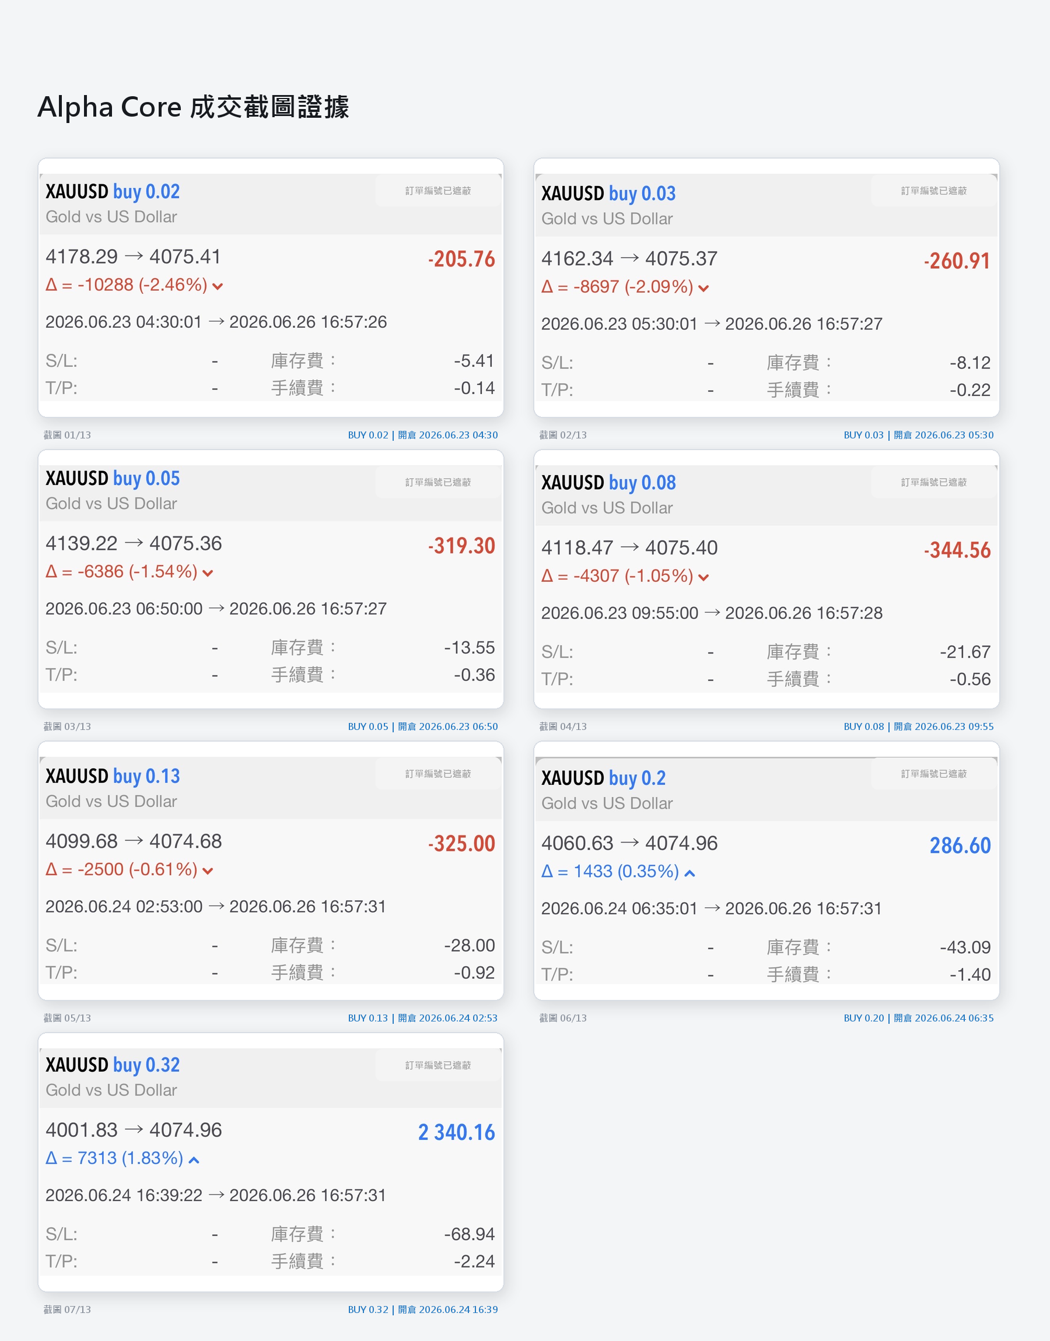Click the -205.76 loss amount
The width and height of the screenshot is (1050, 1341).
(461, 259)
